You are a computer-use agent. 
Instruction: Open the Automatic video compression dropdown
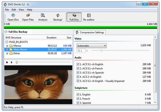(x=92, y=46)
